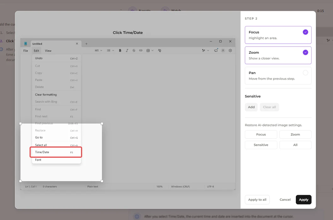Open the Edit menu in Notepad
333x220 pixels.
click(x=36, y=51)
